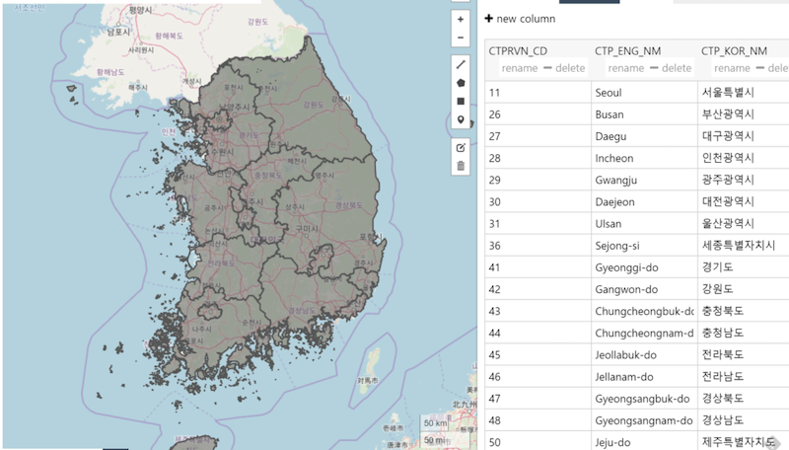Click the Chungcheongnam-do cell

point(644,333)
